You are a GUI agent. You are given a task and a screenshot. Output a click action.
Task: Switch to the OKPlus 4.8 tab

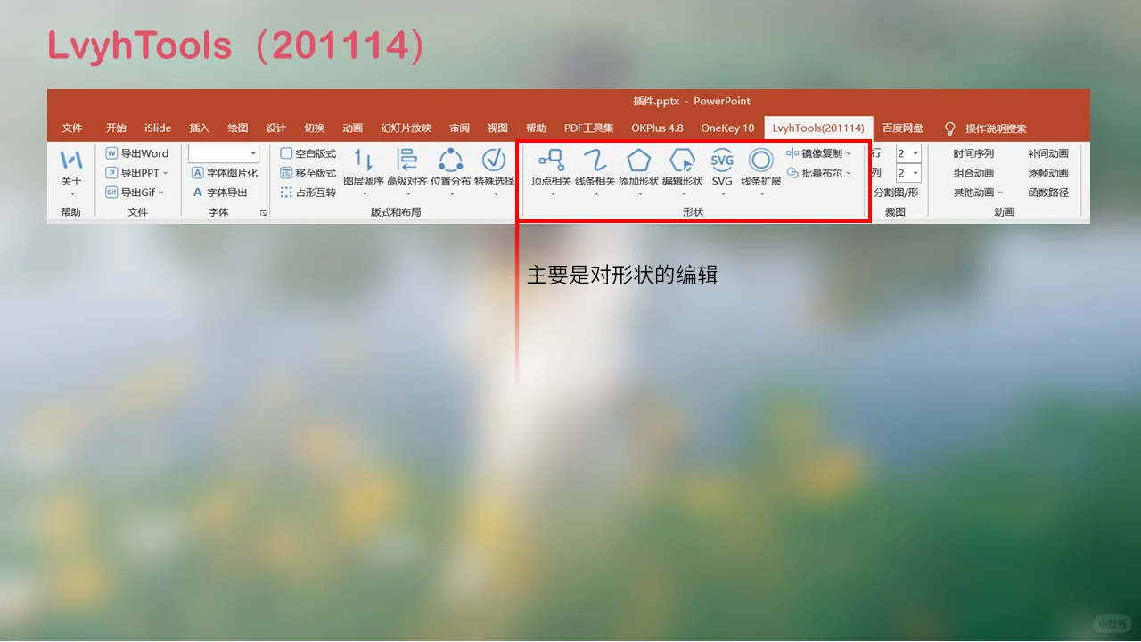click(x=657, y=128)
